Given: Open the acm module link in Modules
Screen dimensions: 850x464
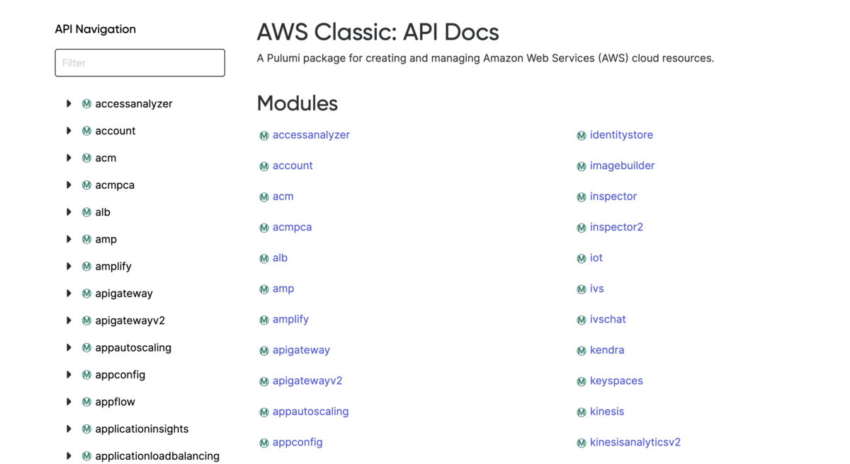Looking at the screenshot, I should point(283,197).
